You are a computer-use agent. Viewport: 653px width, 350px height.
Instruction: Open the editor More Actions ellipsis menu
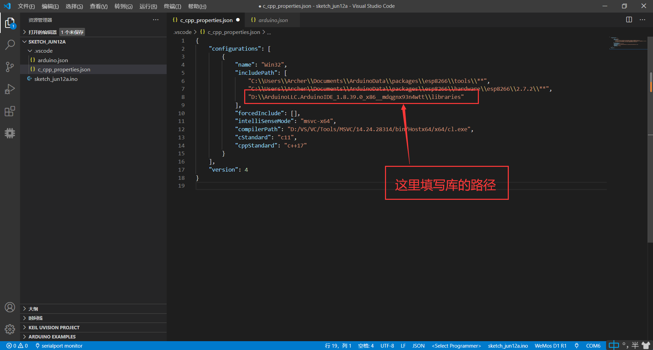642,20
